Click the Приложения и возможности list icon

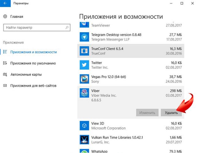pos(5,52)
